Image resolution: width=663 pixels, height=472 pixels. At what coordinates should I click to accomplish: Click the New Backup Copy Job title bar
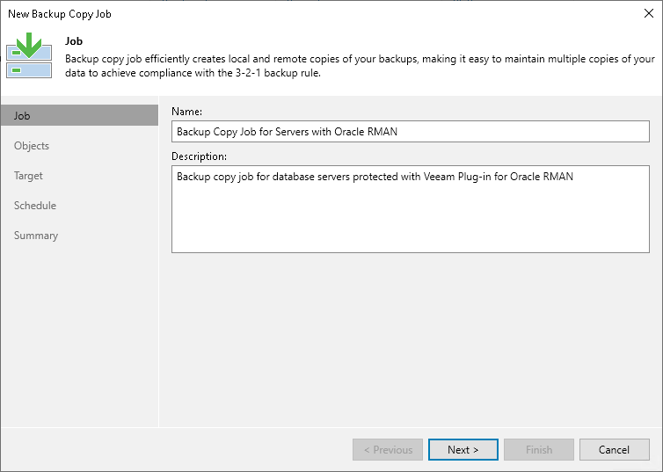[264, 14]
